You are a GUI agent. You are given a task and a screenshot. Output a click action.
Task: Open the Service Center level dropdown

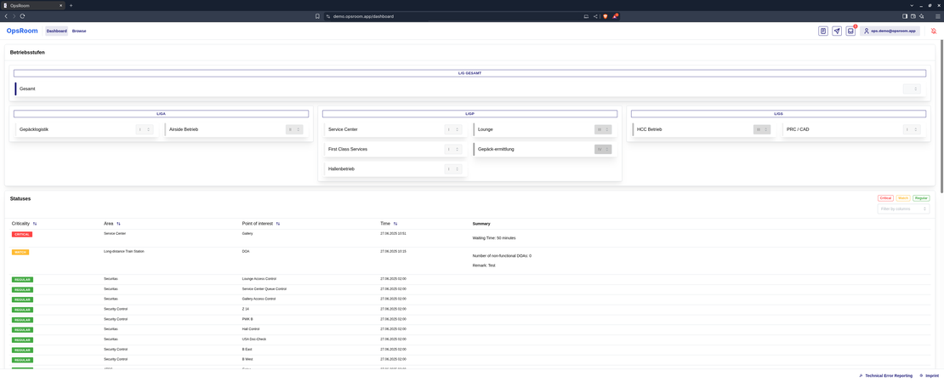(453, 129)
